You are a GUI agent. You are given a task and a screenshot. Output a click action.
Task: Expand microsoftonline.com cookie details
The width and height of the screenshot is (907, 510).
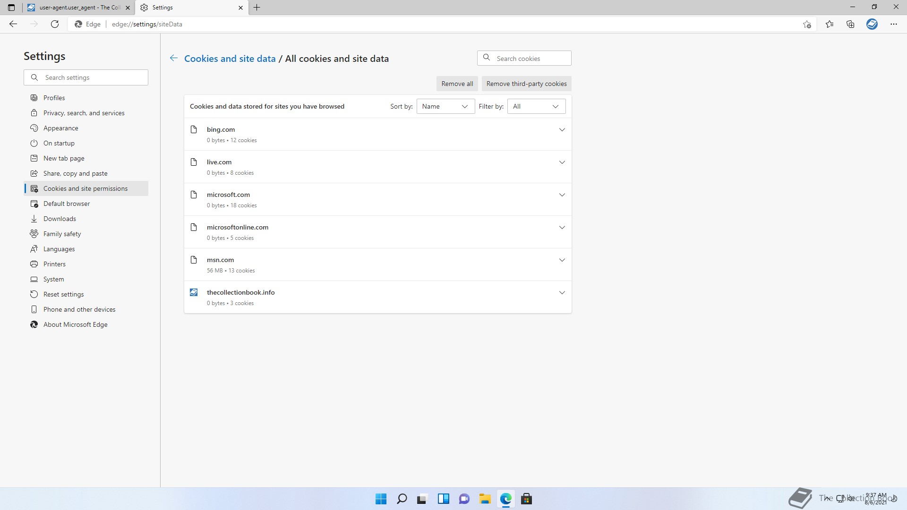[x=562, y=227]
